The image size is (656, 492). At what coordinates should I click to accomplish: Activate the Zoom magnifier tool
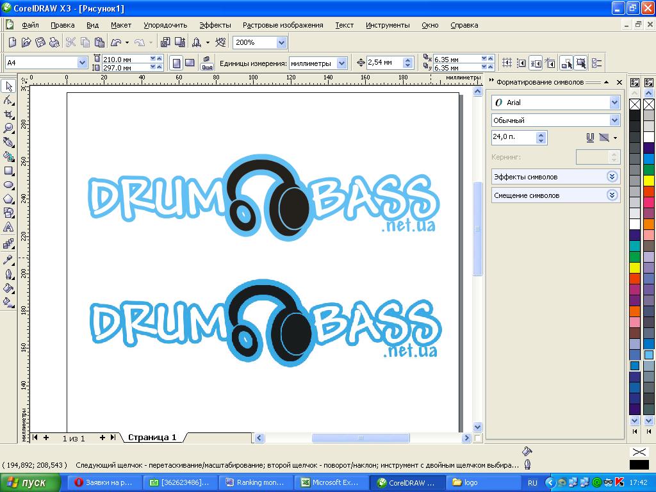click(x=8, y=128)
